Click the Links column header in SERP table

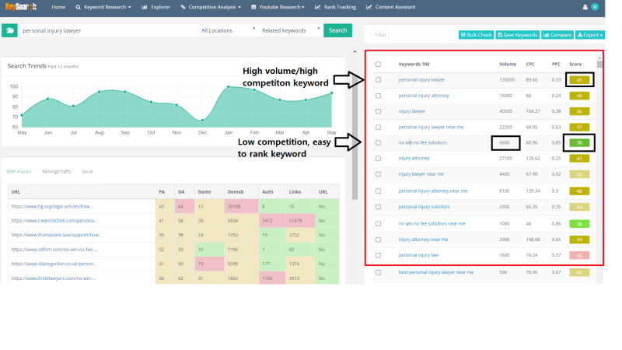pos(295,191)
